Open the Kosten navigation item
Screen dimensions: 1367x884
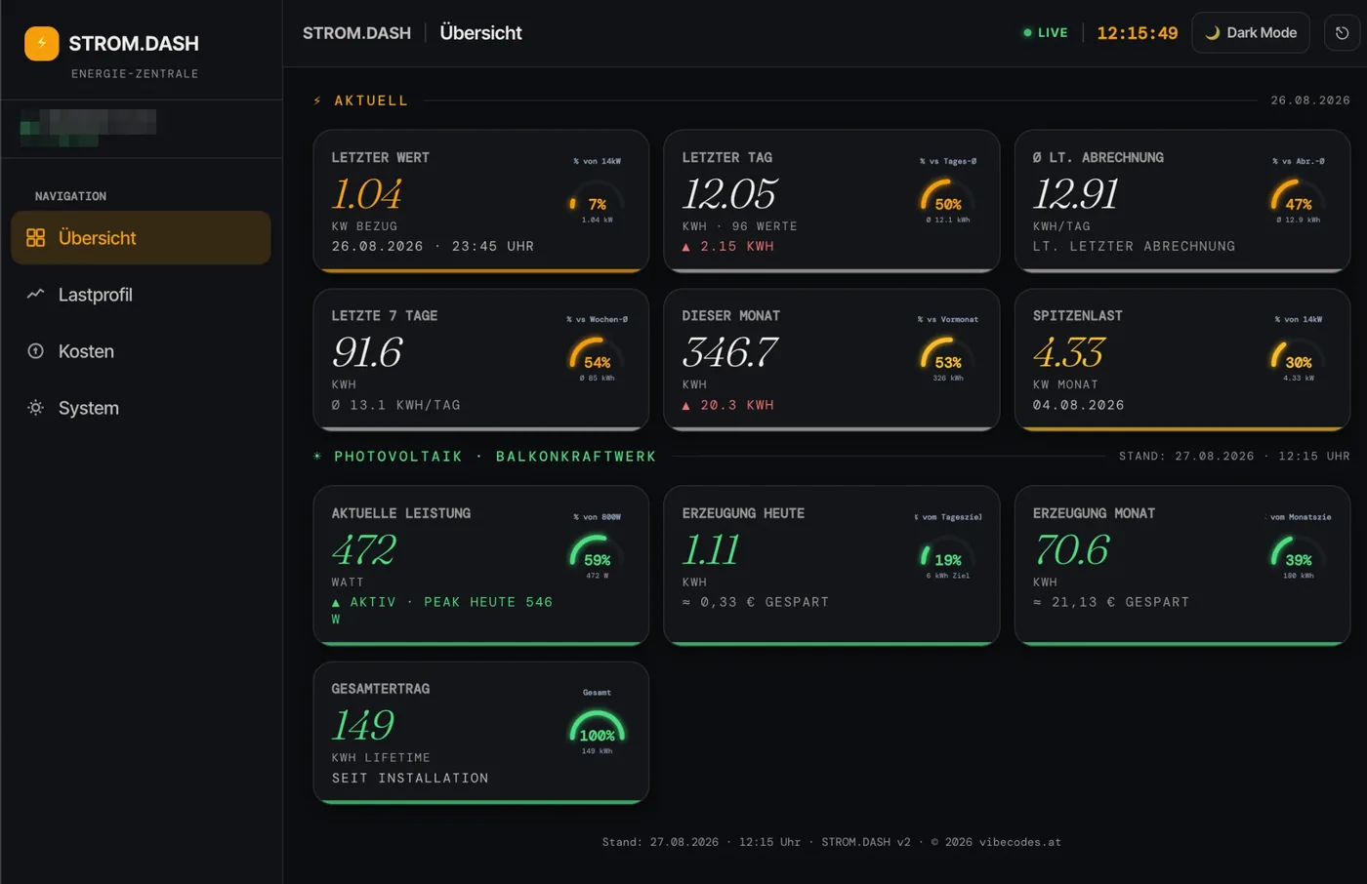click(141, 351)
